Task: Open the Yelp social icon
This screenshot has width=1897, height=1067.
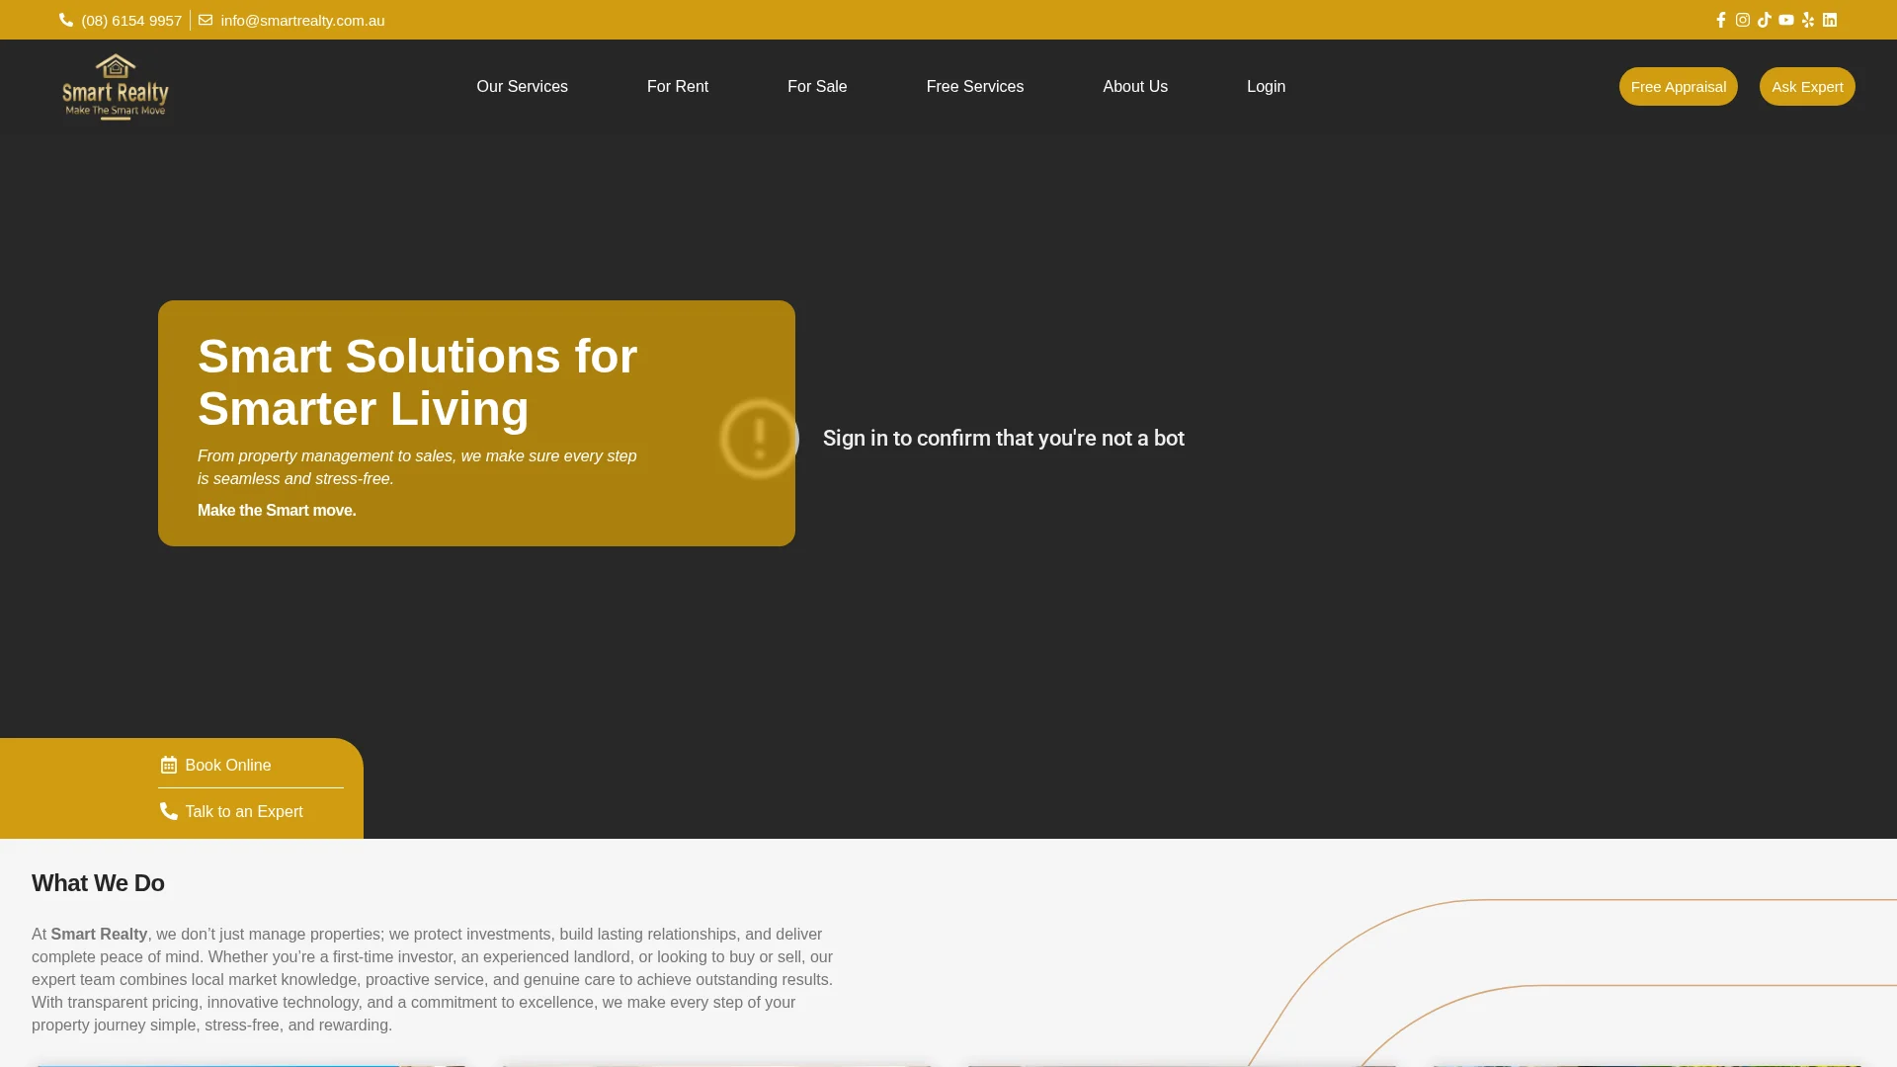Action: (x=1808, y=20)
